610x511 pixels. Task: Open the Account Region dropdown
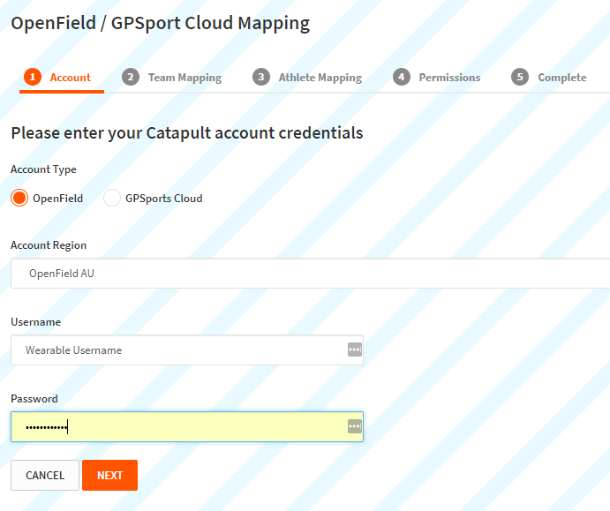(311, 273)
